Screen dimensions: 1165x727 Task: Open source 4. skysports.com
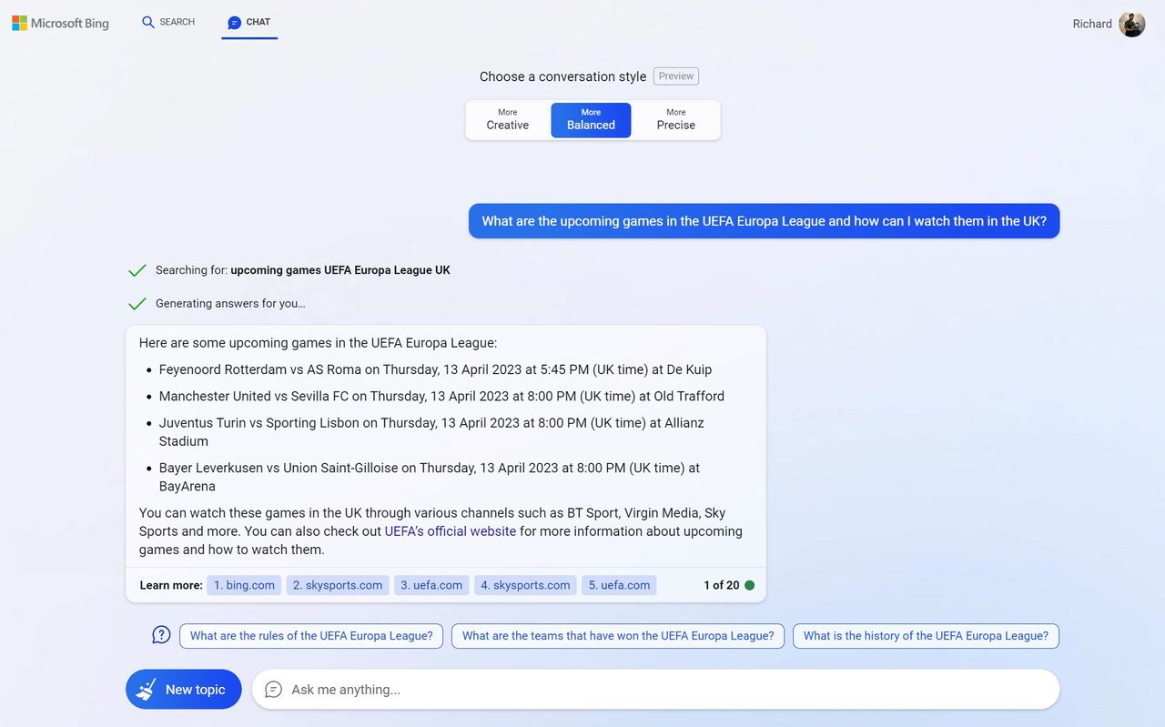click(525, 585)
